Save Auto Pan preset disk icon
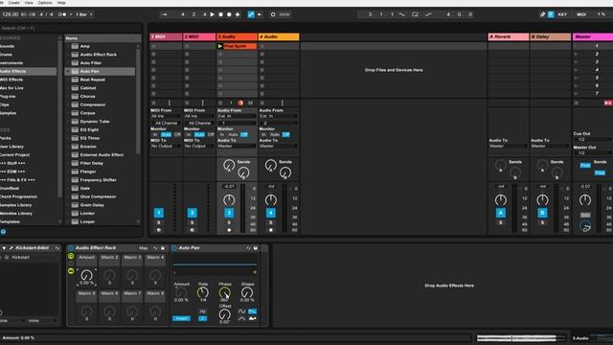Screen dimensions: 613x345 tap(256, 248)
